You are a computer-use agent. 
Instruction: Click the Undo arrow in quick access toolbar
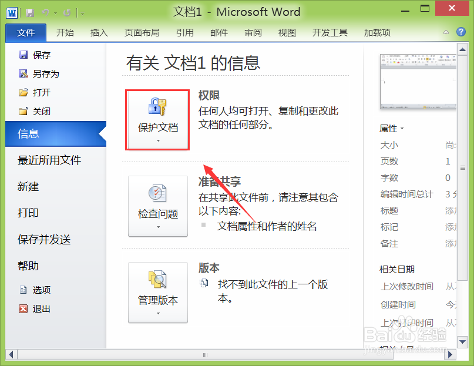click(45, 13)
